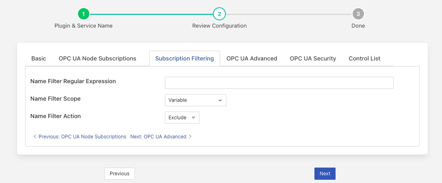Follow Next: OPC UA Advanced link
The width and height of the screenshot is (442, 183).
pos(161,137)
